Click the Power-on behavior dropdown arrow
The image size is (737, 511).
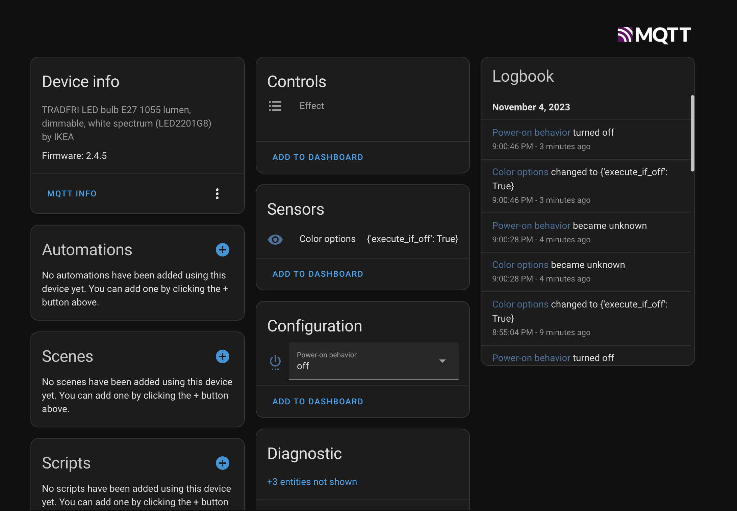point(442,361)
